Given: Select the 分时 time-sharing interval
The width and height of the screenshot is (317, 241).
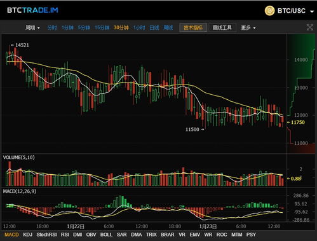Looking at the screenshot, I should pos(52,27).
